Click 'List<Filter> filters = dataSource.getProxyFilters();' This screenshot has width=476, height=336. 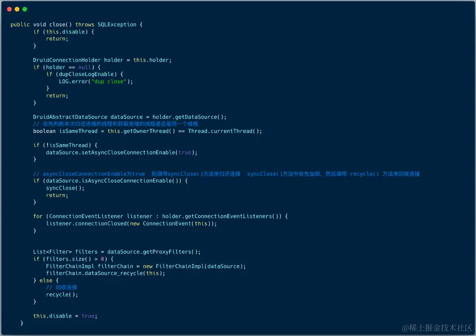(117, 252)
